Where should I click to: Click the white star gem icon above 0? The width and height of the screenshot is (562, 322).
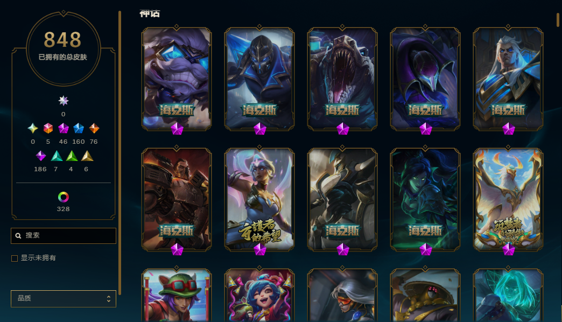pyautogui.click(x=64, y=101)
